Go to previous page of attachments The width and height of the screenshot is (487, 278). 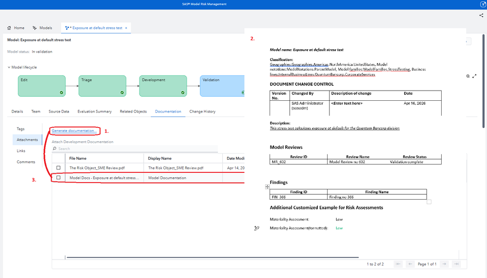pos(410,264)
